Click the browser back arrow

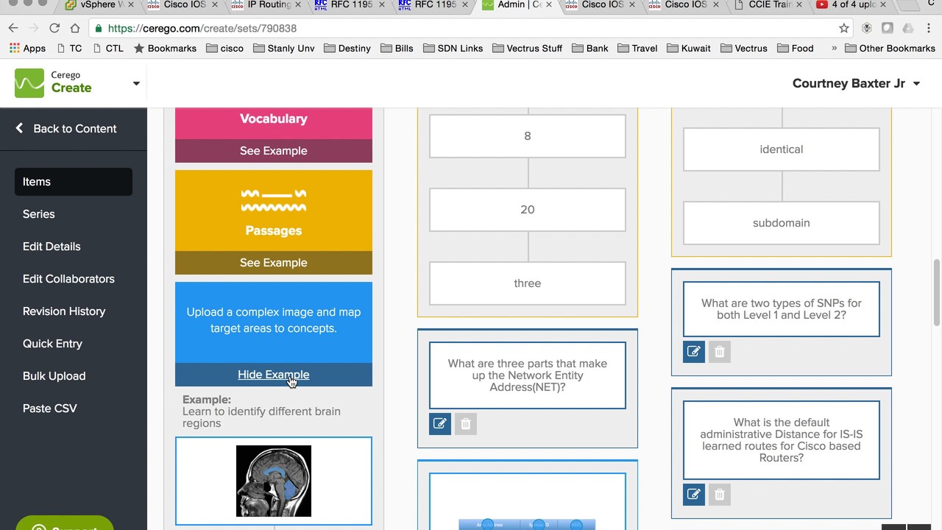tap(13, 28)
